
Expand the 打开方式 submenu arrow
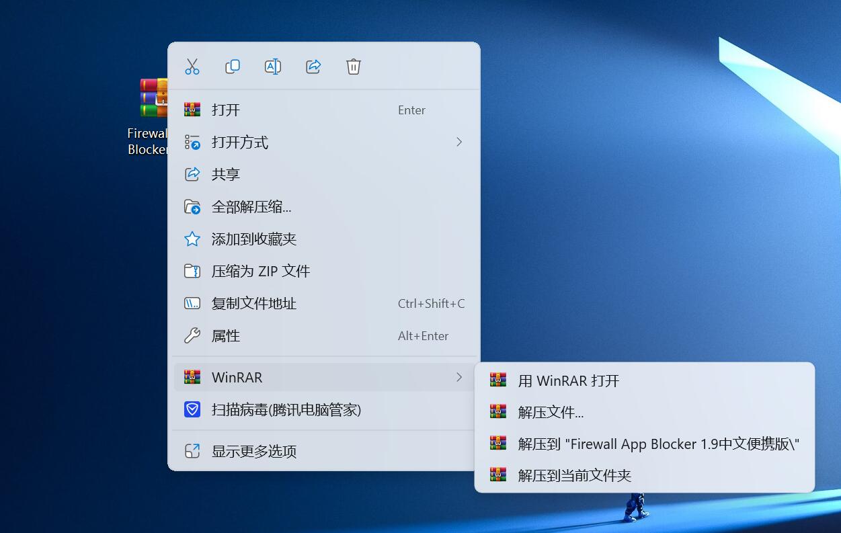pyautogui.click(x=459, y=142)
